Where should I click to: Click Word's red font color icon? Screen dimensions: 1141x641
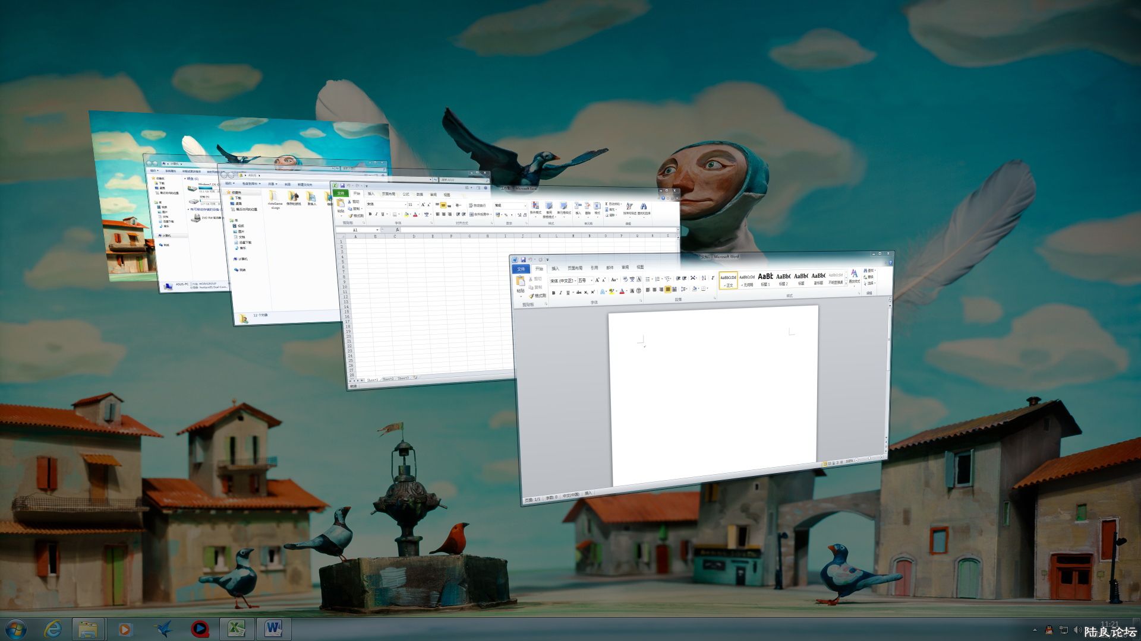[x=622, y=291]
